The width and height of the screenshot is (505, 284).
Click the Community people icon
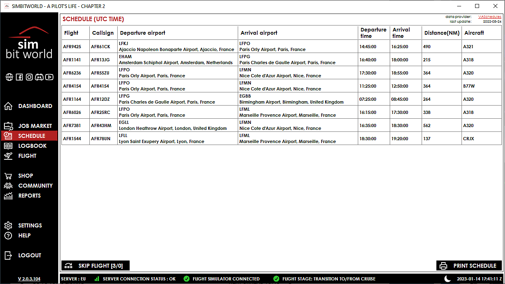(8, 186)
